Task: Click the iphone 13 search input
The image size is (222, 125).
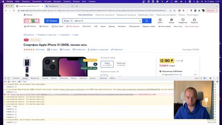Action: pos(106,21)
